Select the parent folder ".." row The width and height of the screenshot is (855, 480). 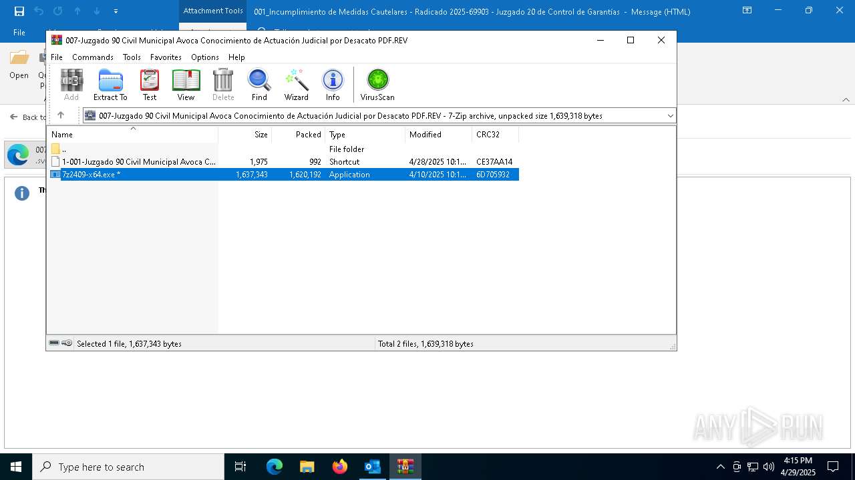[283, 149]
